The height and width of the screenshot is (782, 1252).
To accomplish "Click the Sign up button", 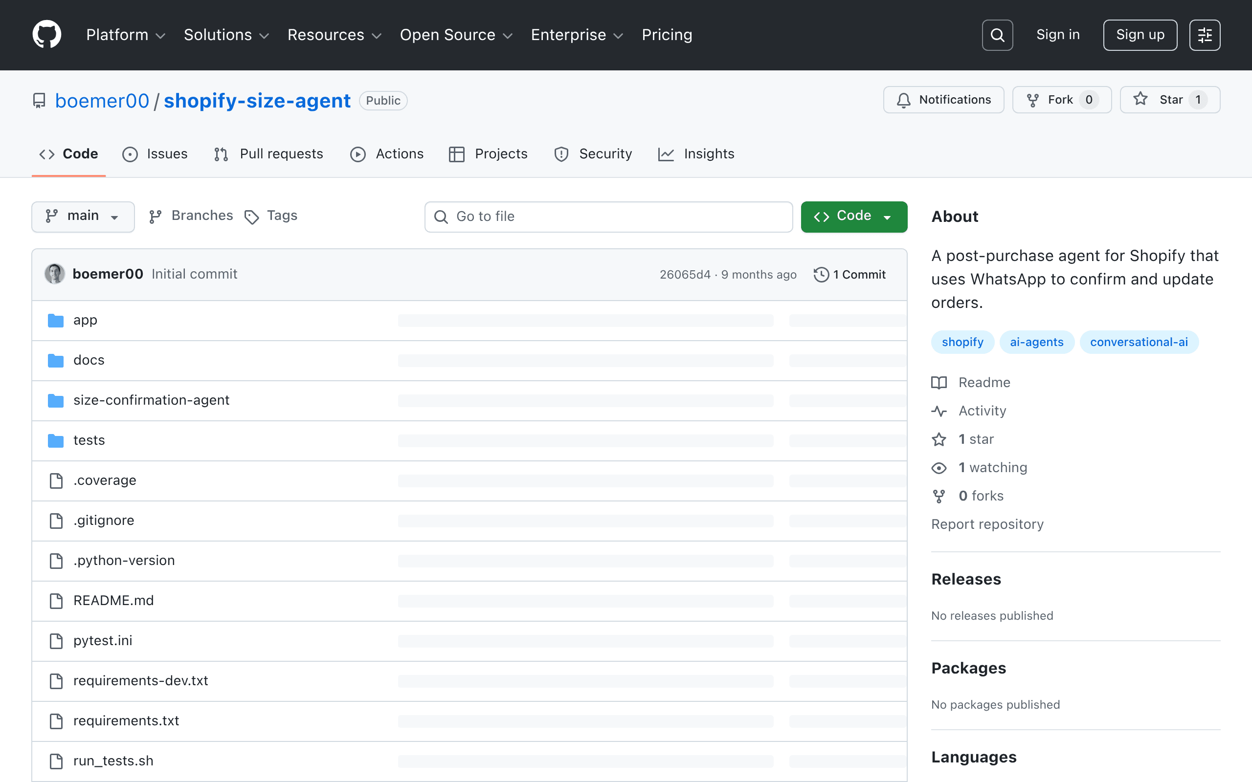I will [1140, 35].
